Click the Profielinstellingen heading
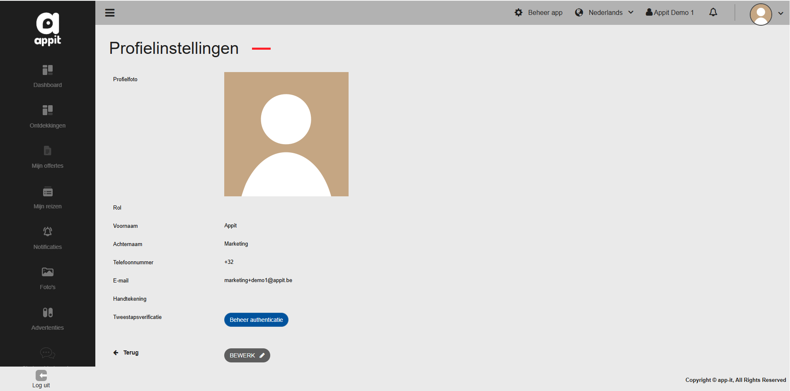This screenshot has width=790, height=391. [x=174, y=48]
